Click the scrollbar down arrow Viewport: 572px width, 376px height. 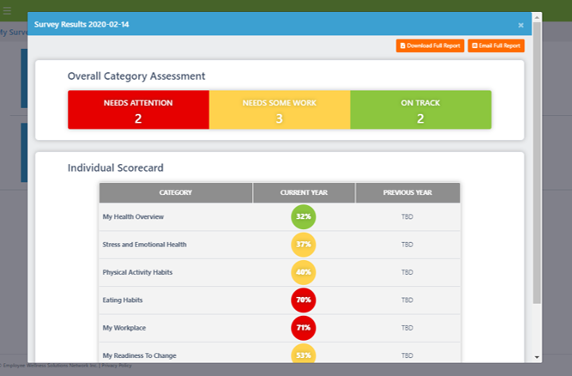[x=537, y=356]
